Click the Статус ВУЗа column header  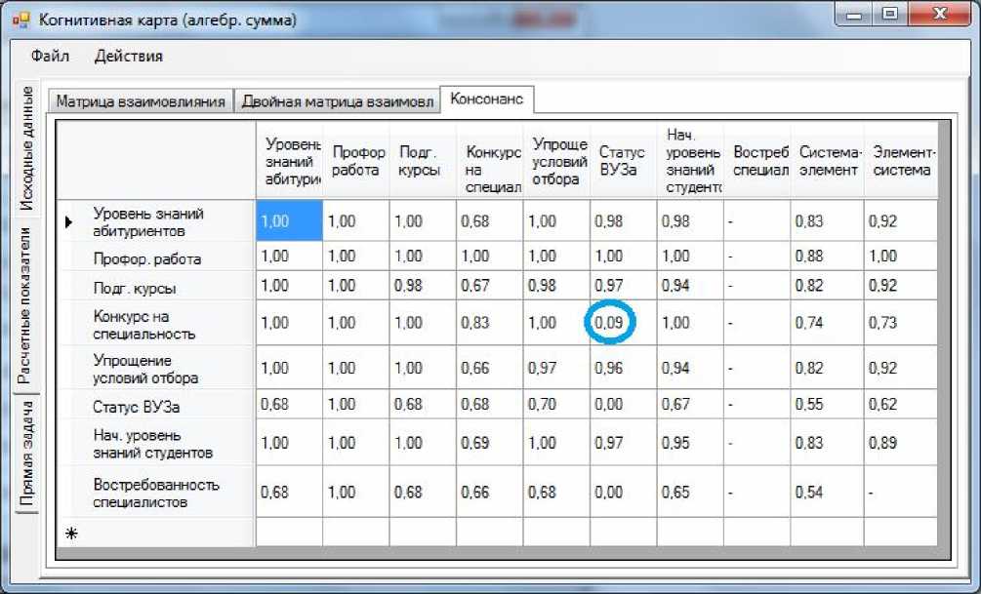[x=622, y=160]
